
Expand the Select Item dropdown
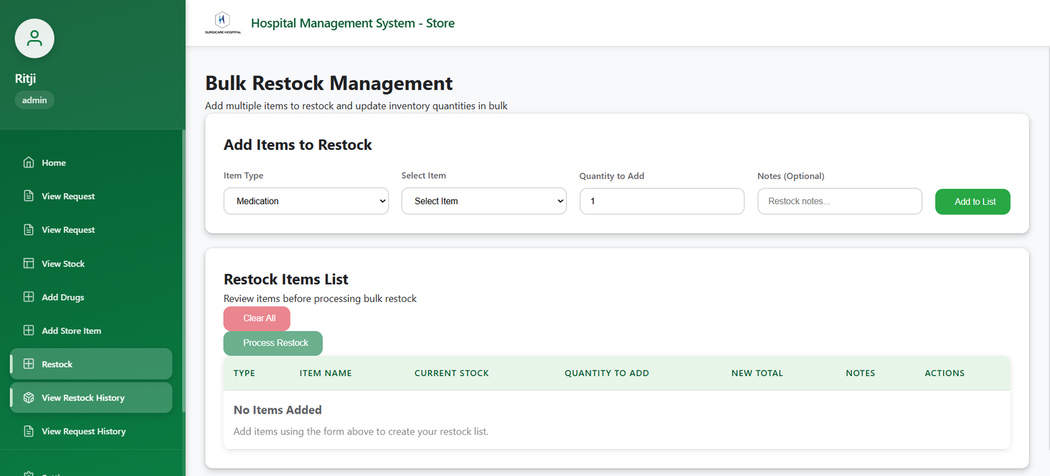(484, 201)
